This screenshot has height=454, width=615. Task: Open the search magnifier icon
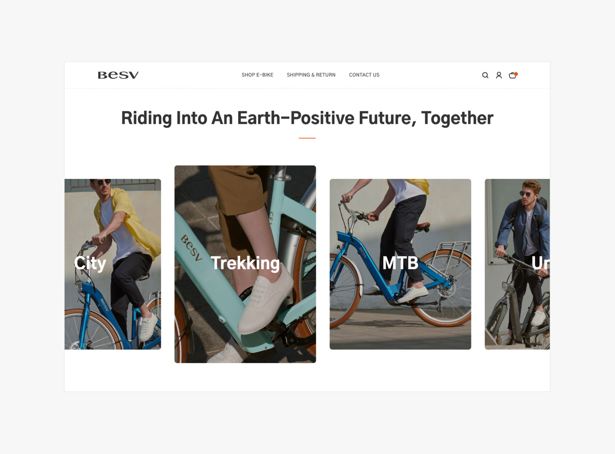(x=485, y=75)
